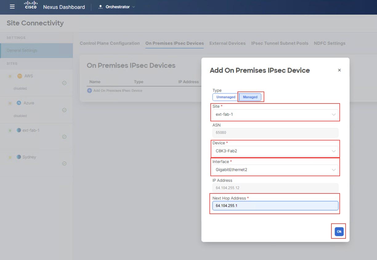Close the Add On Premises IPsec Device dialog
Screen dimensions: 377x260
coord(339,70)
